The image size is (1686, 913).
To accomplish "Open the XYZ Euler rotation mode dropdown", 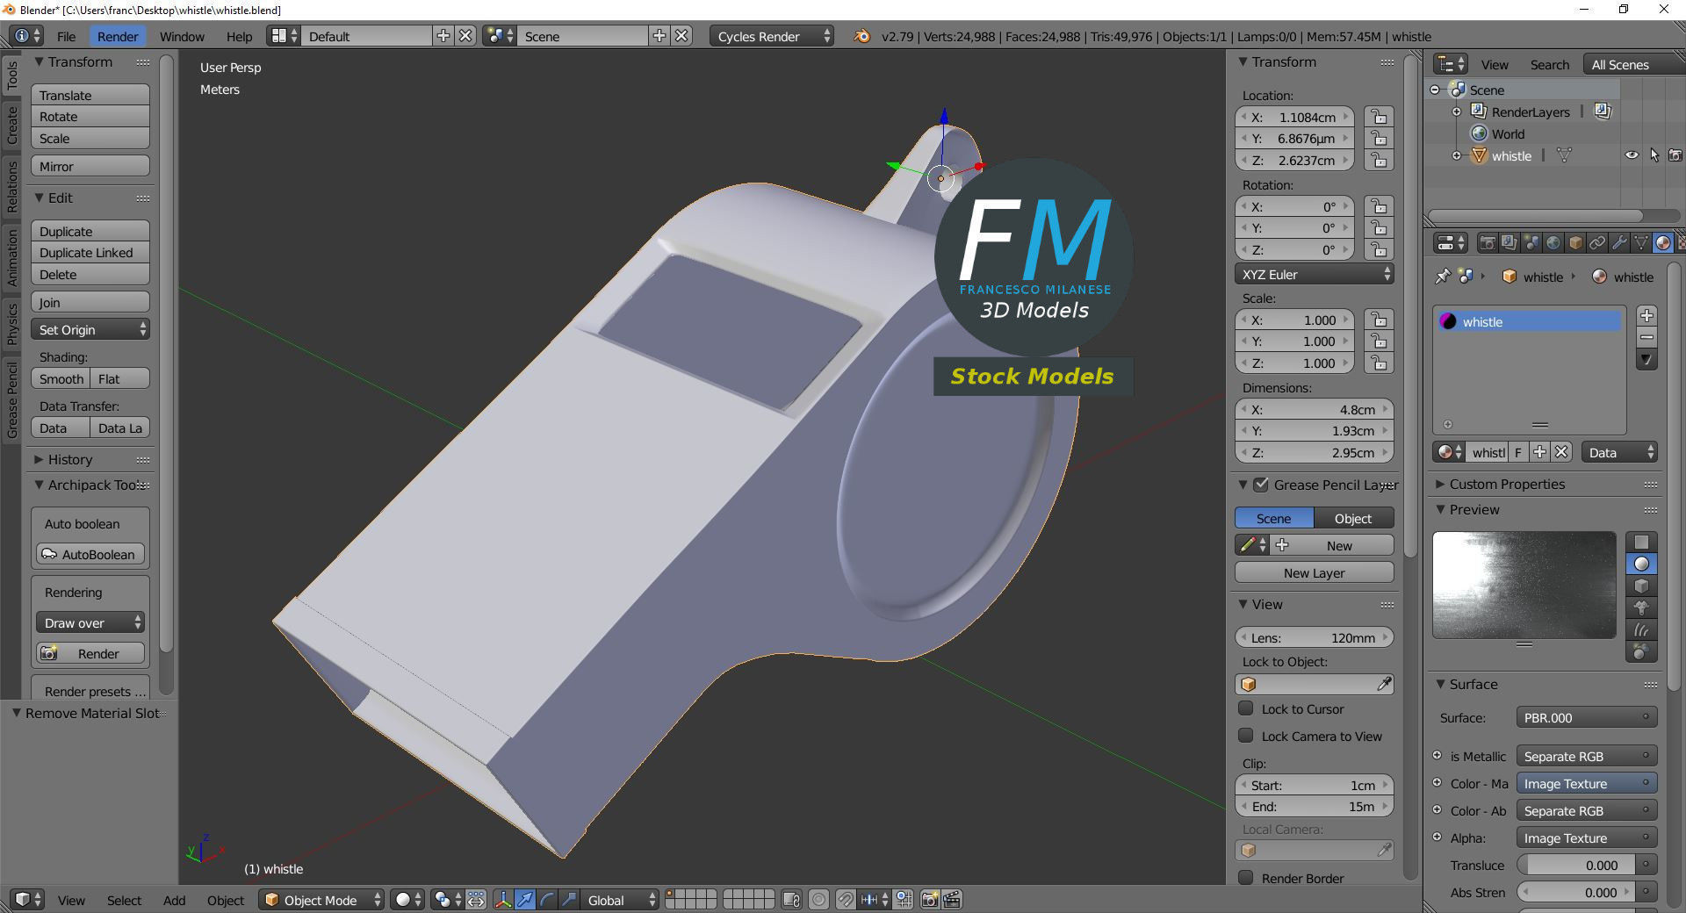I will pyautogui.click(x=1314, y=274).
